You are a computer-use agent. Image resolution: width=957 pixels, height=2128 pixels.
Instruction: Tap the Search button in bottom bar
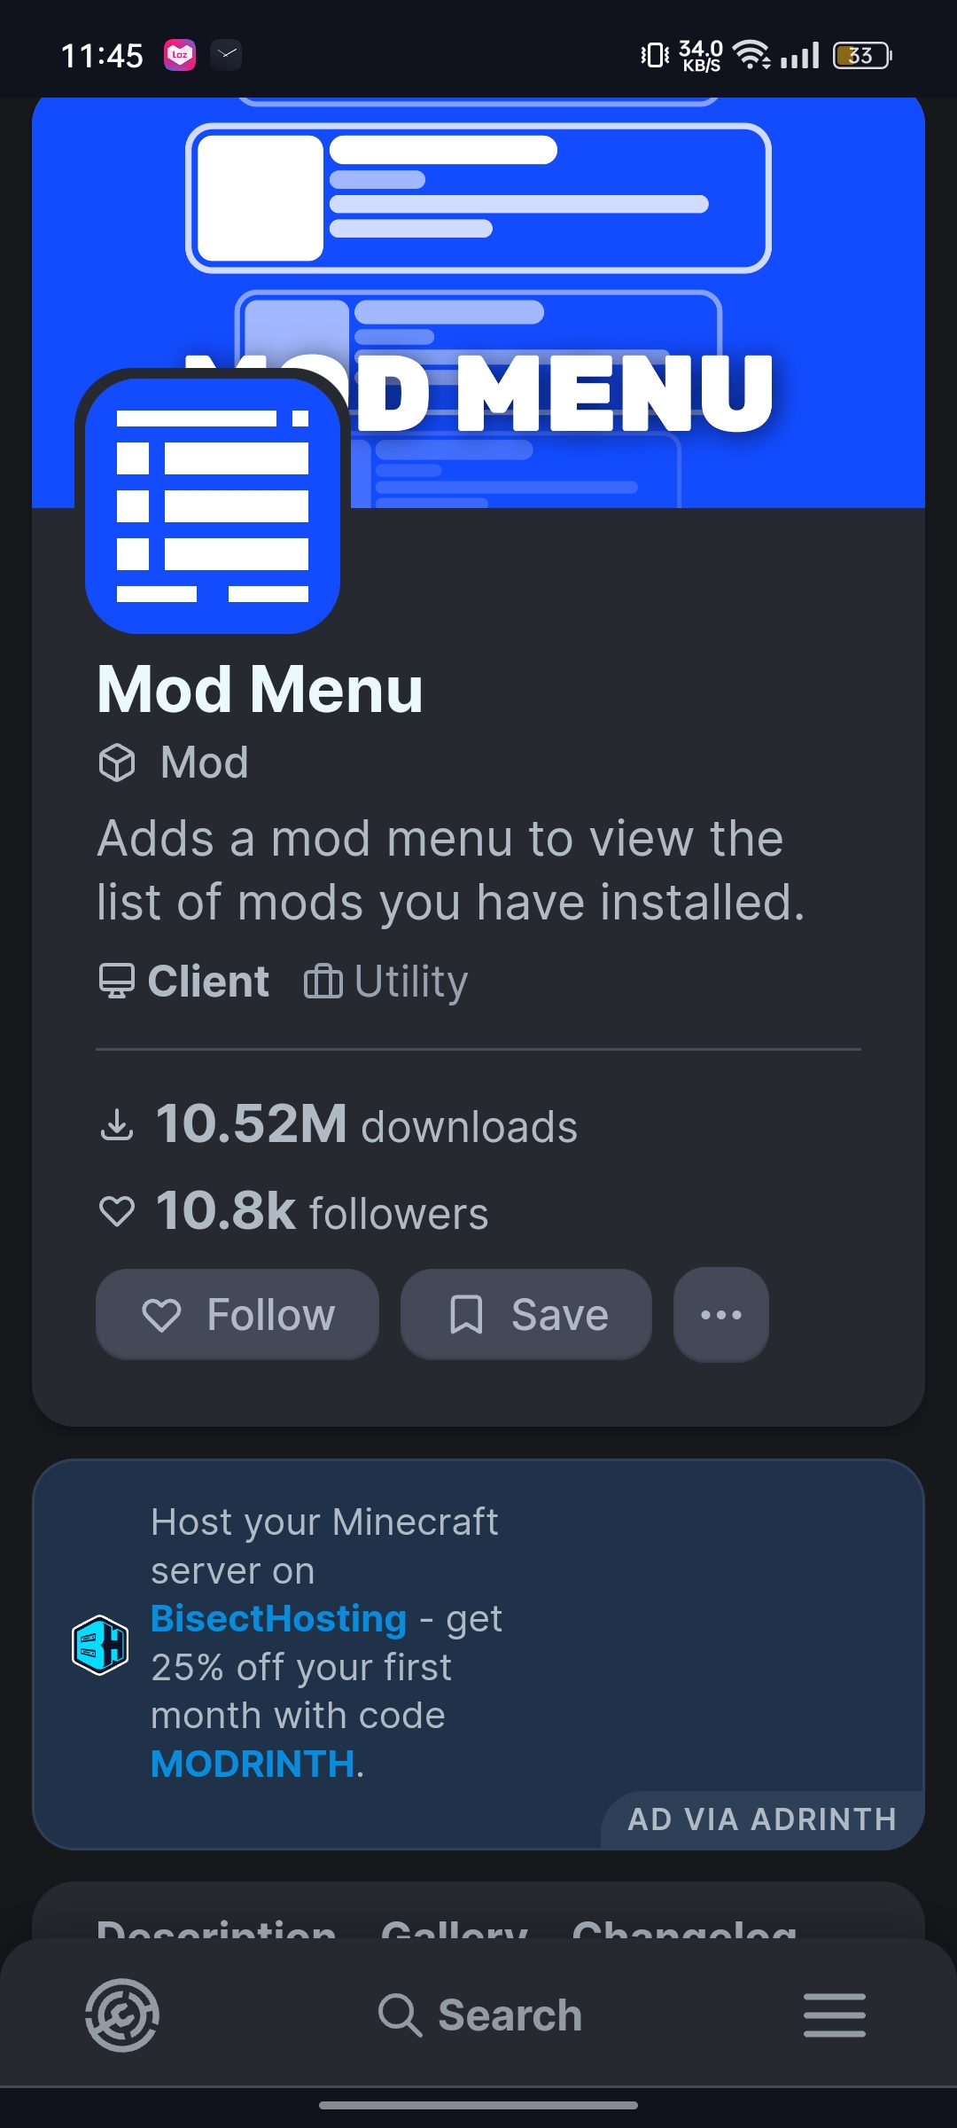point(480,2015)
